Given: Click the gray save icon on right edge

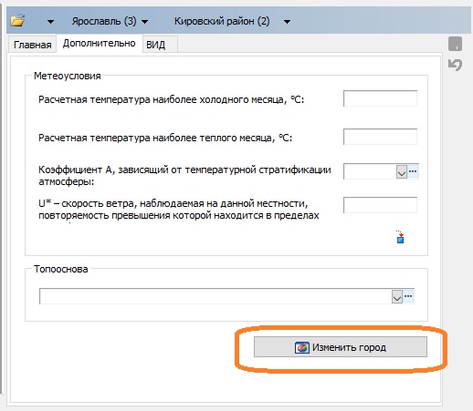Looking at the screenshot, I should [x=455, y=44].
